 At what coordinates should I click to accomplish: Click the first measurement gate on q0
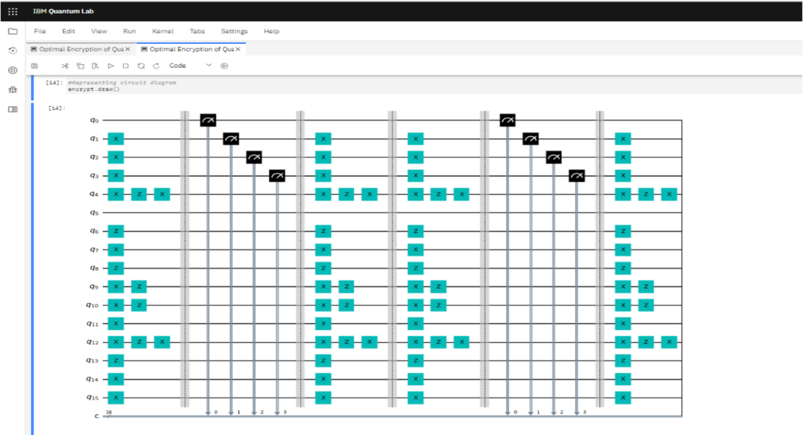tap(208, 120)
